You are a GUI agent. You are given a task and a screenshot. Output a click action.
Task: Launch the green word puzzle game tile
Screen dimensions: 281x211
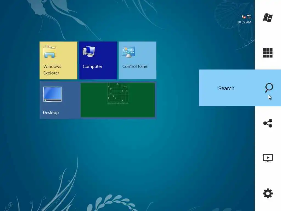118,100
